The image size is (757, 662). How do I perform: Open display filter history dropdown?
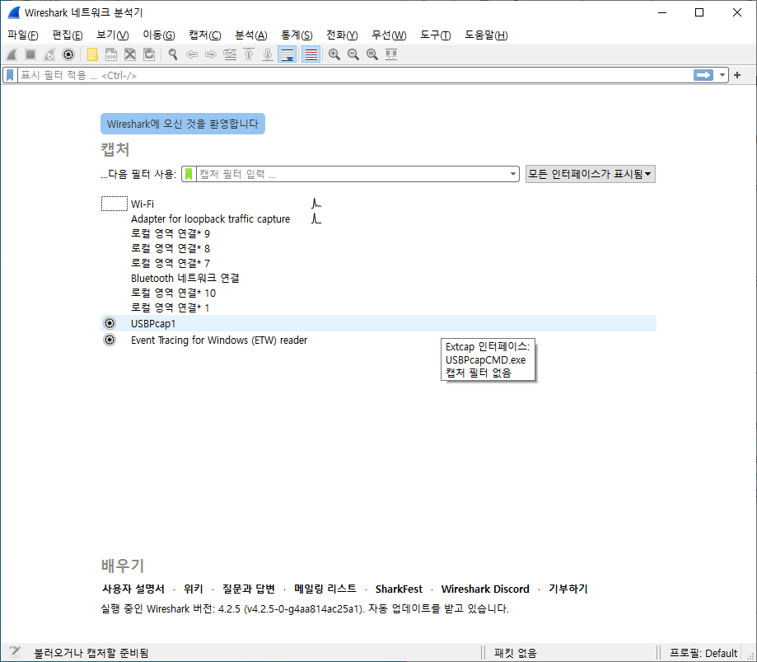click(722, 75)
